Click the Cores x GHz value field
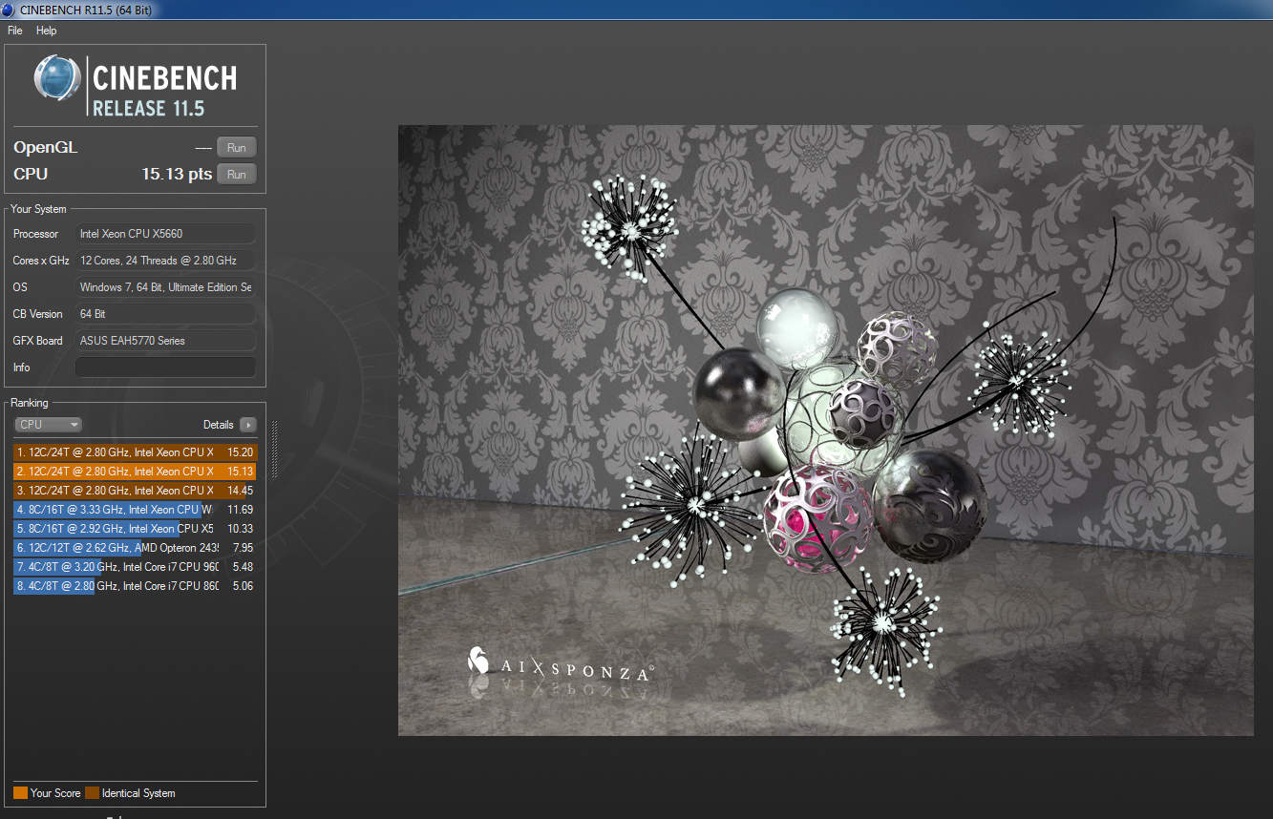Viewport: 1273px width, 819px height. (x=165, y=261)
